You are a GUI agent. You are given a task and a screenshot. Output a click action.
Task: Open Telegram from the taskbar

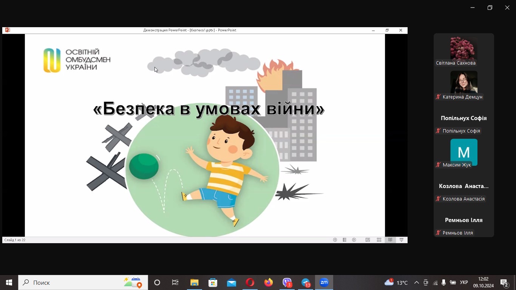point(306,282)
